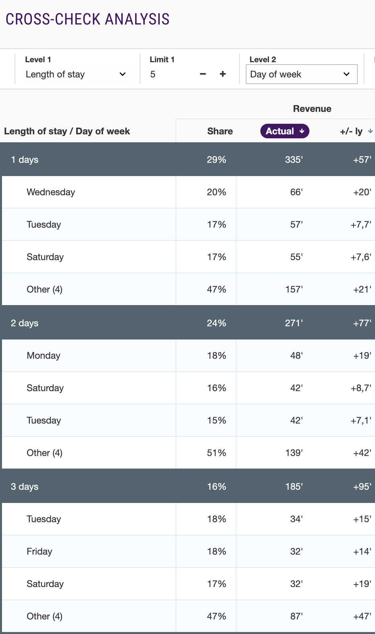Collapse the 2 days group row
Image resolution: width=375 pixels, height=634 pixels.
click(x=25, y=323)
